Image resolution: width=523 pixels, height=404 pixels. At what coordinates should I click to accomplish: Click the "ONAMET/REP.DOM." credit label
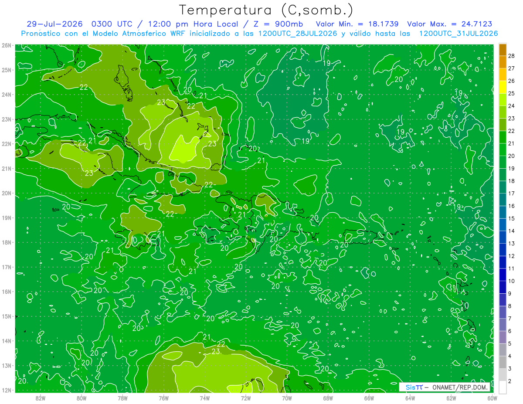(460, 387)
